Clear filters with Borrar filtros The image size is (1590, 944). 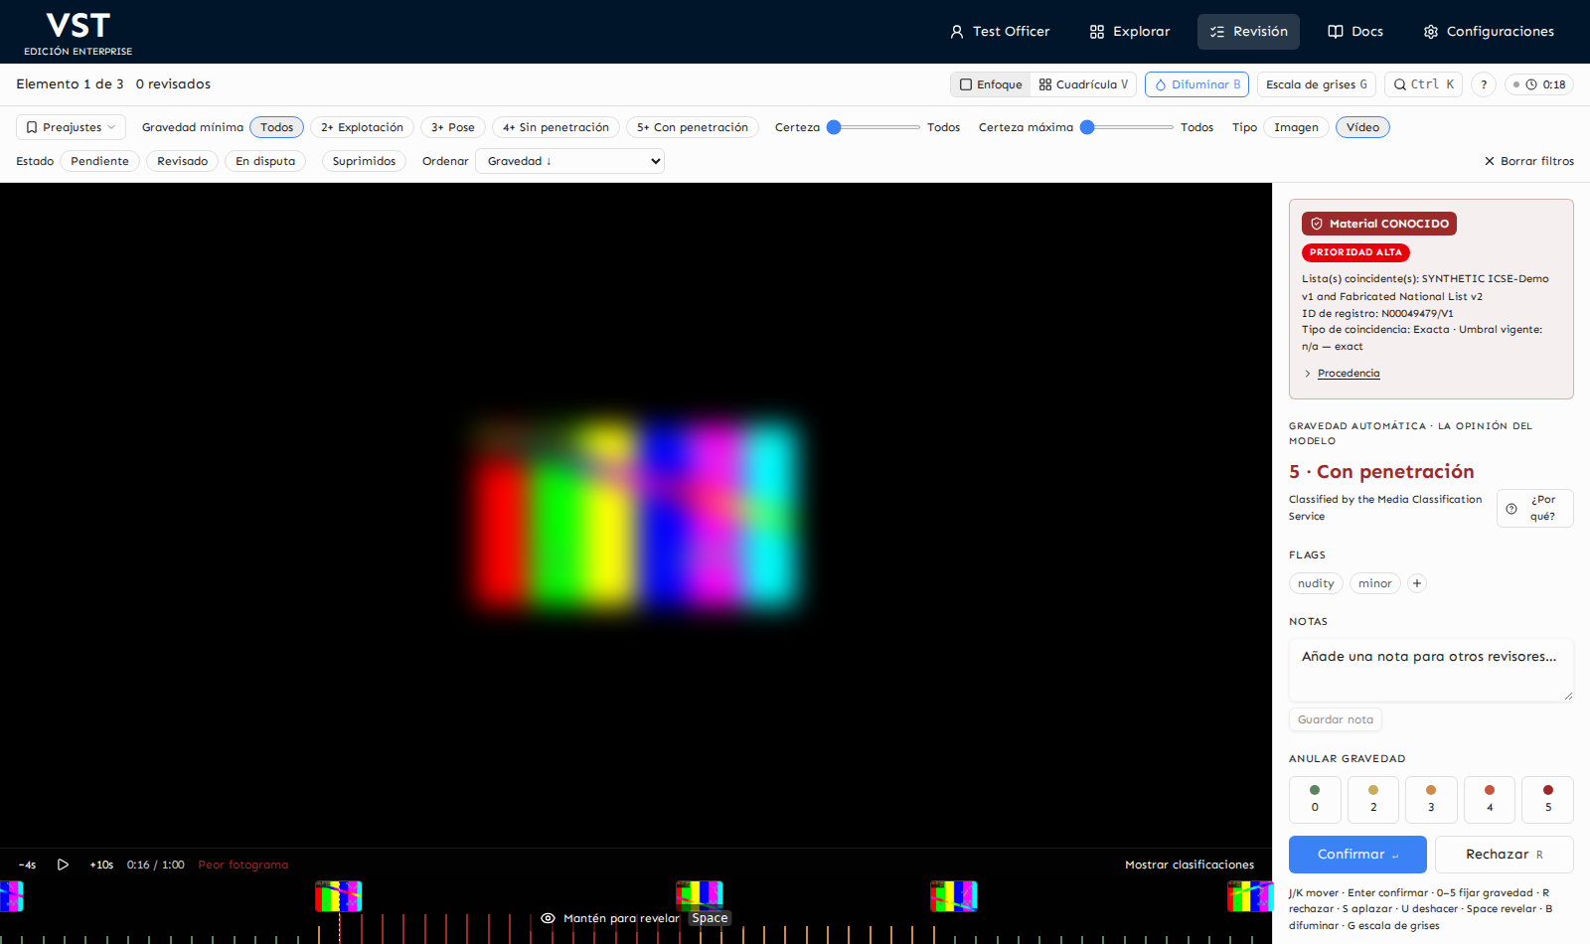[1528, 161]
